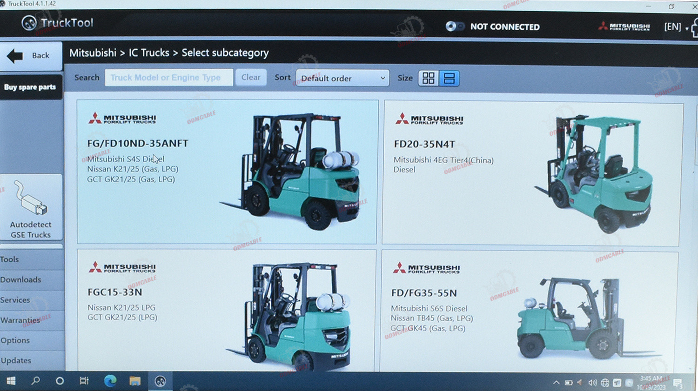The width and height of the screenshot is (698, 391).
Task: Click the Mitsubishi logo on FD20-35N4T card
Action: (429, 119)
